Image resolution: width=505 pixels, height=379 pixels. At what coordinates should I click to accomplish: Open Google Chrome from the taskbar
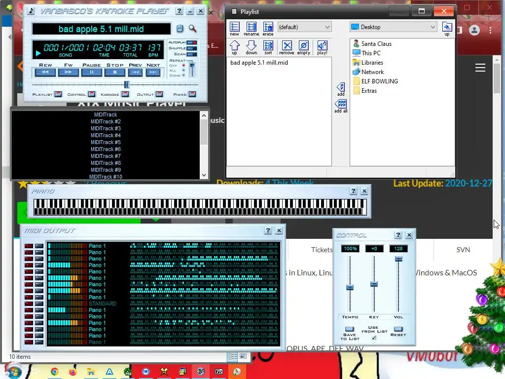(x=54, y=372)
